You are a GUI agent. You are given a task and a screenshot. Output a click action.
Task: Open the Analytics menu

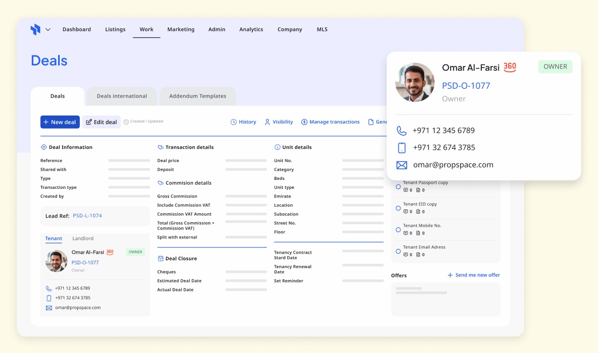[251, 30]
